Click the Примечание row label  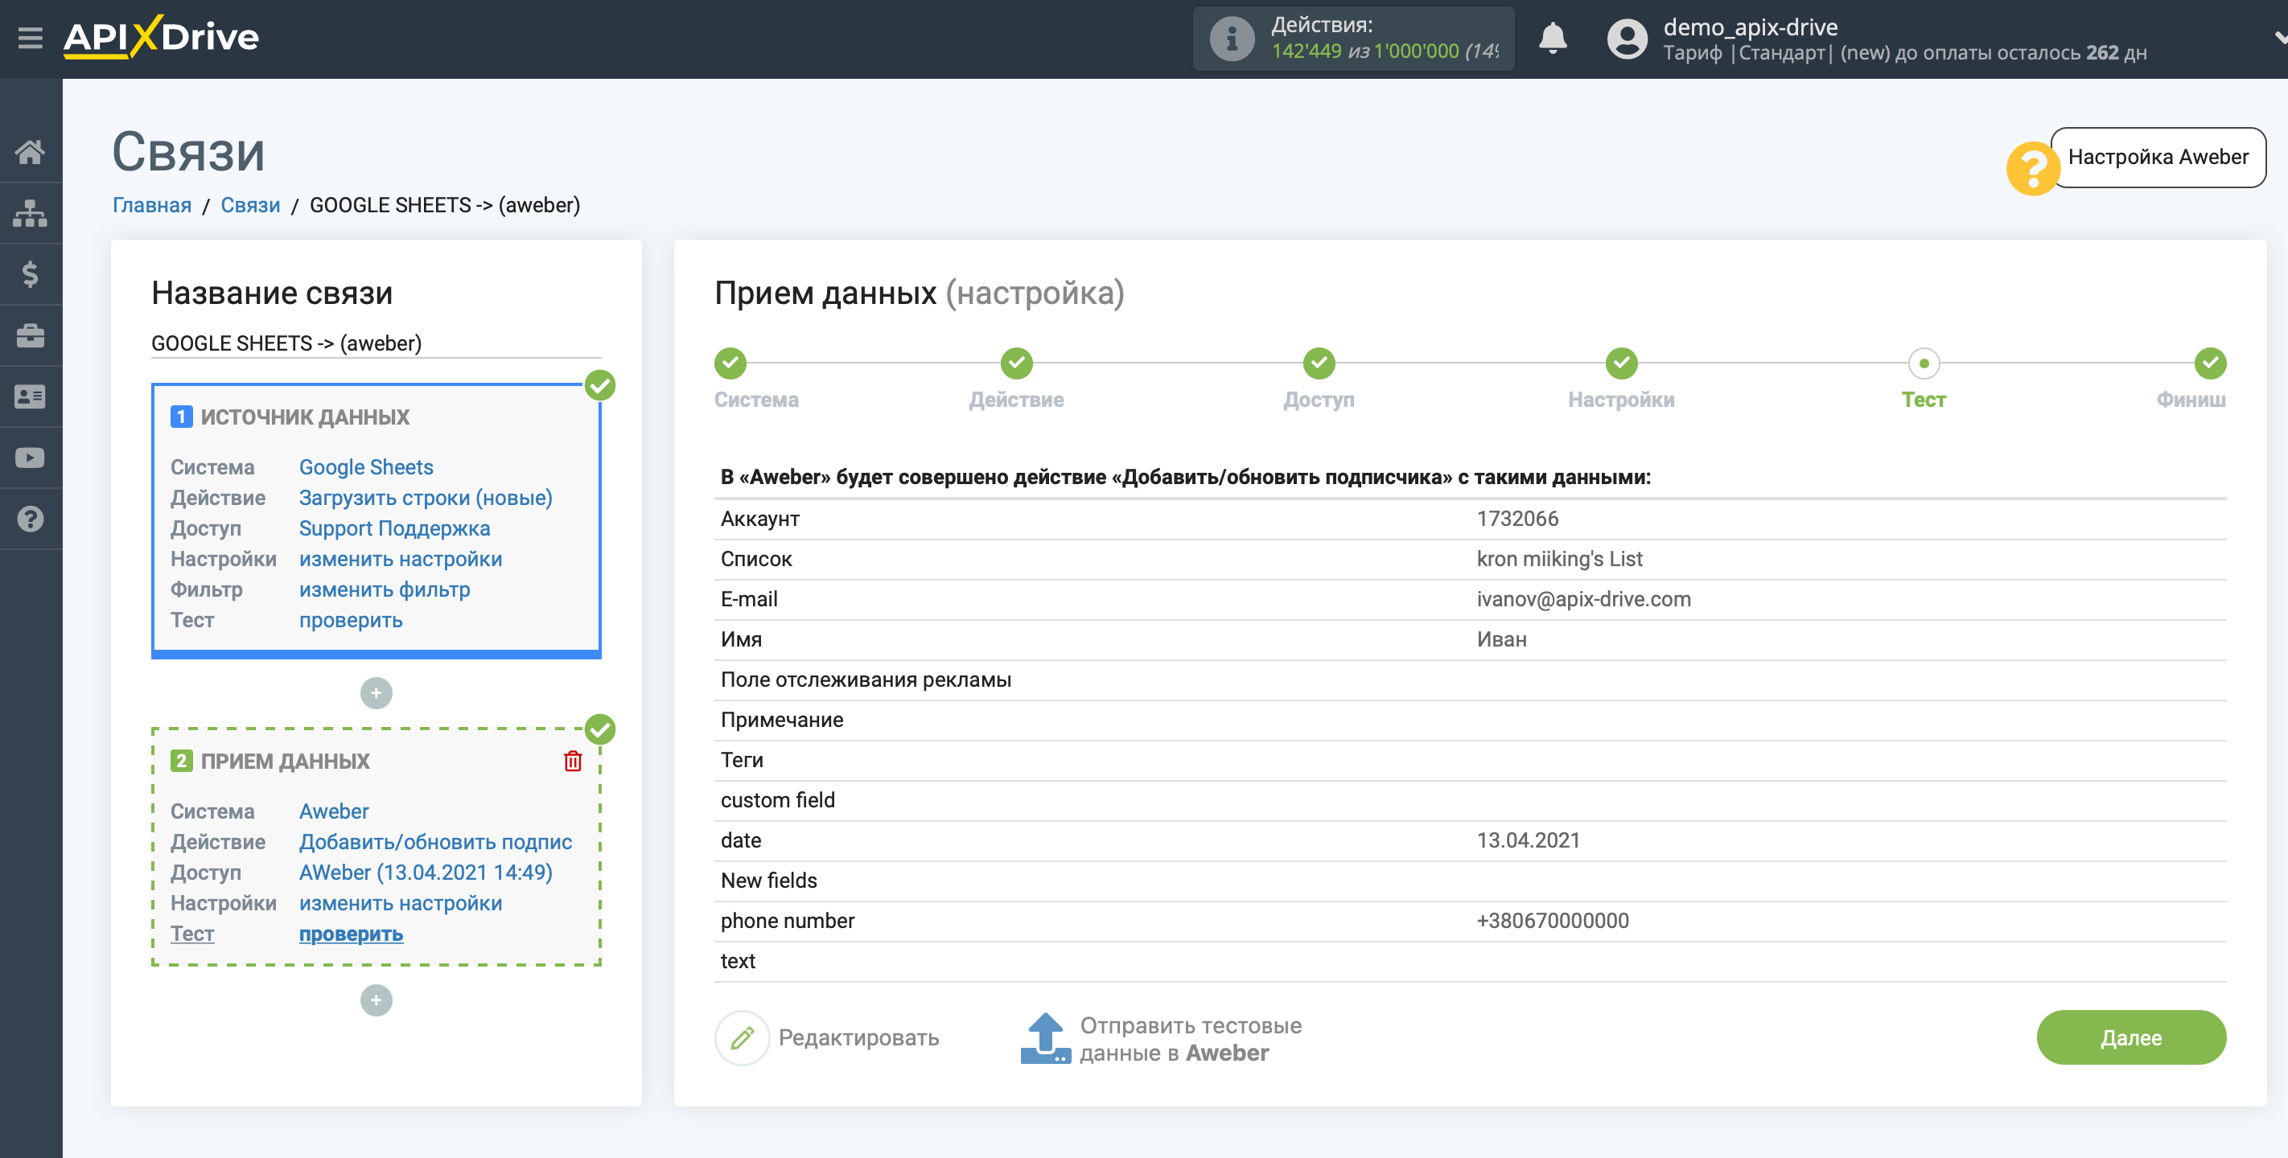[x=782, y=719]
